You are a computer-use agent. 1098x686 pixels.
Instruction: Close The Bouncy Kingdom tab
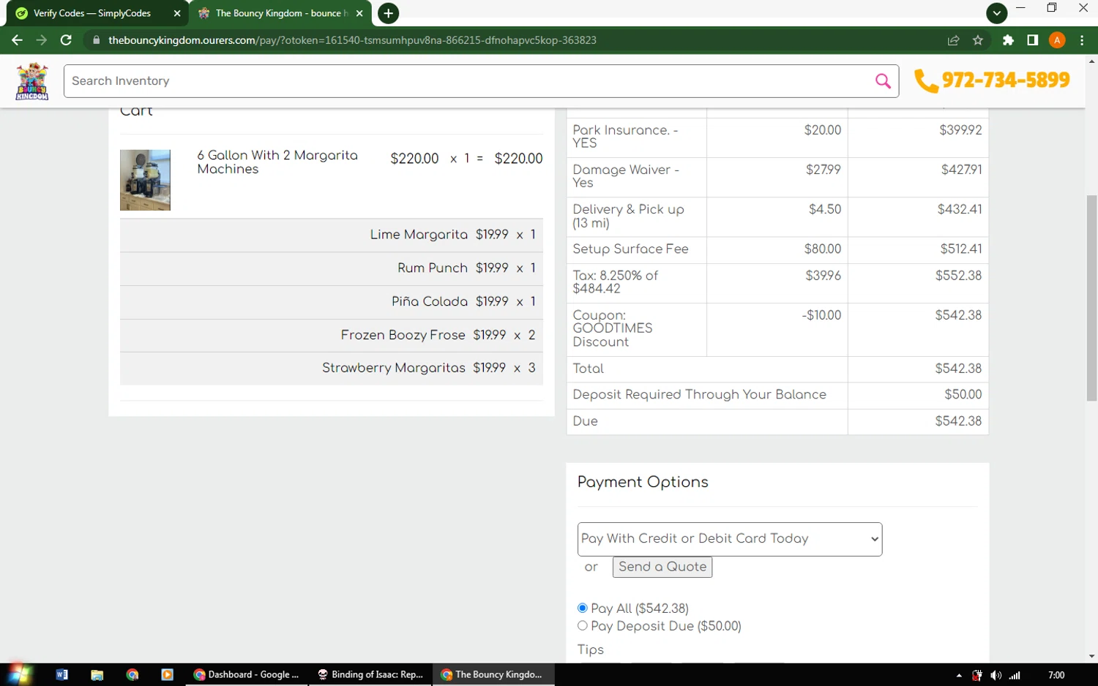[359, 13]
